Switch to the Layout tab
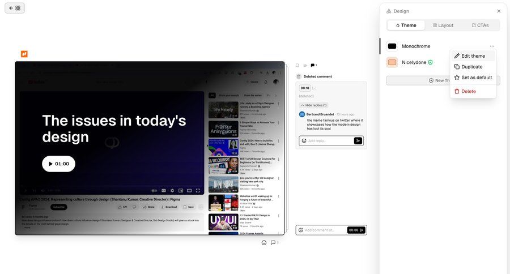 click(443, 25)
